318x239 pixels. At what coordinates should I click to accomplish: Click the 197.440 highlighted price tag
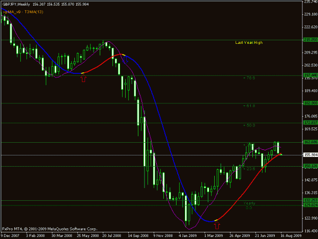(x=311, y=75)
